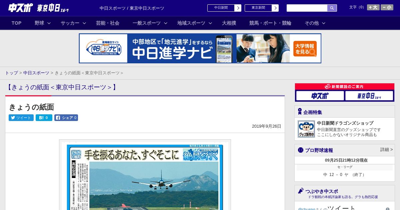Click the 東京中日スポーツ subscription button in sidebar
Image resolution: width=400 pixels, height=210 pixels.
[x=369, y=96]
